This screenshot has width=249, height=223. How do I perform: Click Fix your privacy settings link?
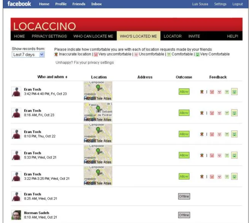coord(94,63)
